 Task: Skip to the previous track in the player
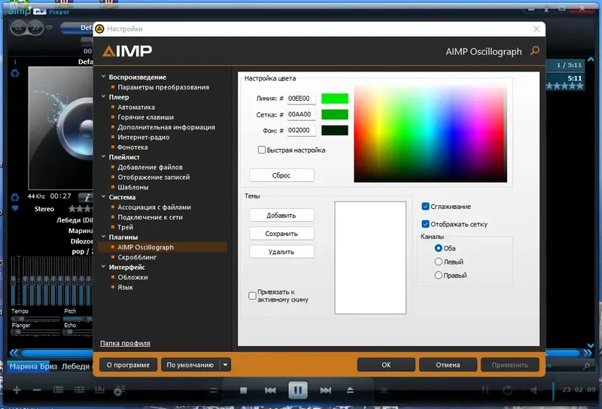(x=270, y=390)
